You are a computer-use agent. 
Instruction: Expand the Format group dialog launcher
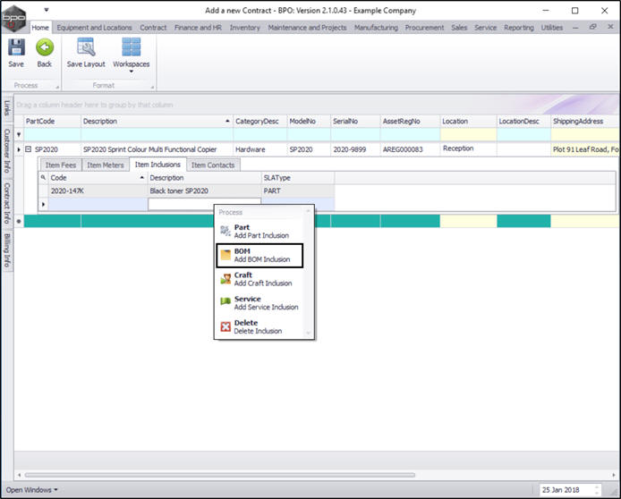click(x=152, y=87)
